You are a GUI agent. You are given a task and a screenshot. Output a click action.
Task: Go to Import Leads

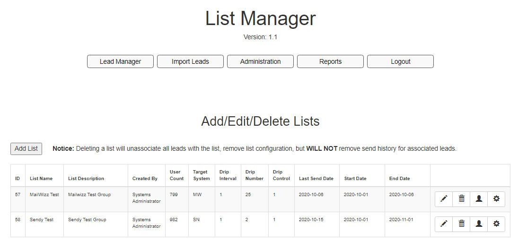(x=190, y=61)
